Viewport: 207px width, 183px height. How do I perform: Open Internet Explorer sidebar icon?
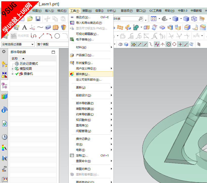click(x=5, y=123)
